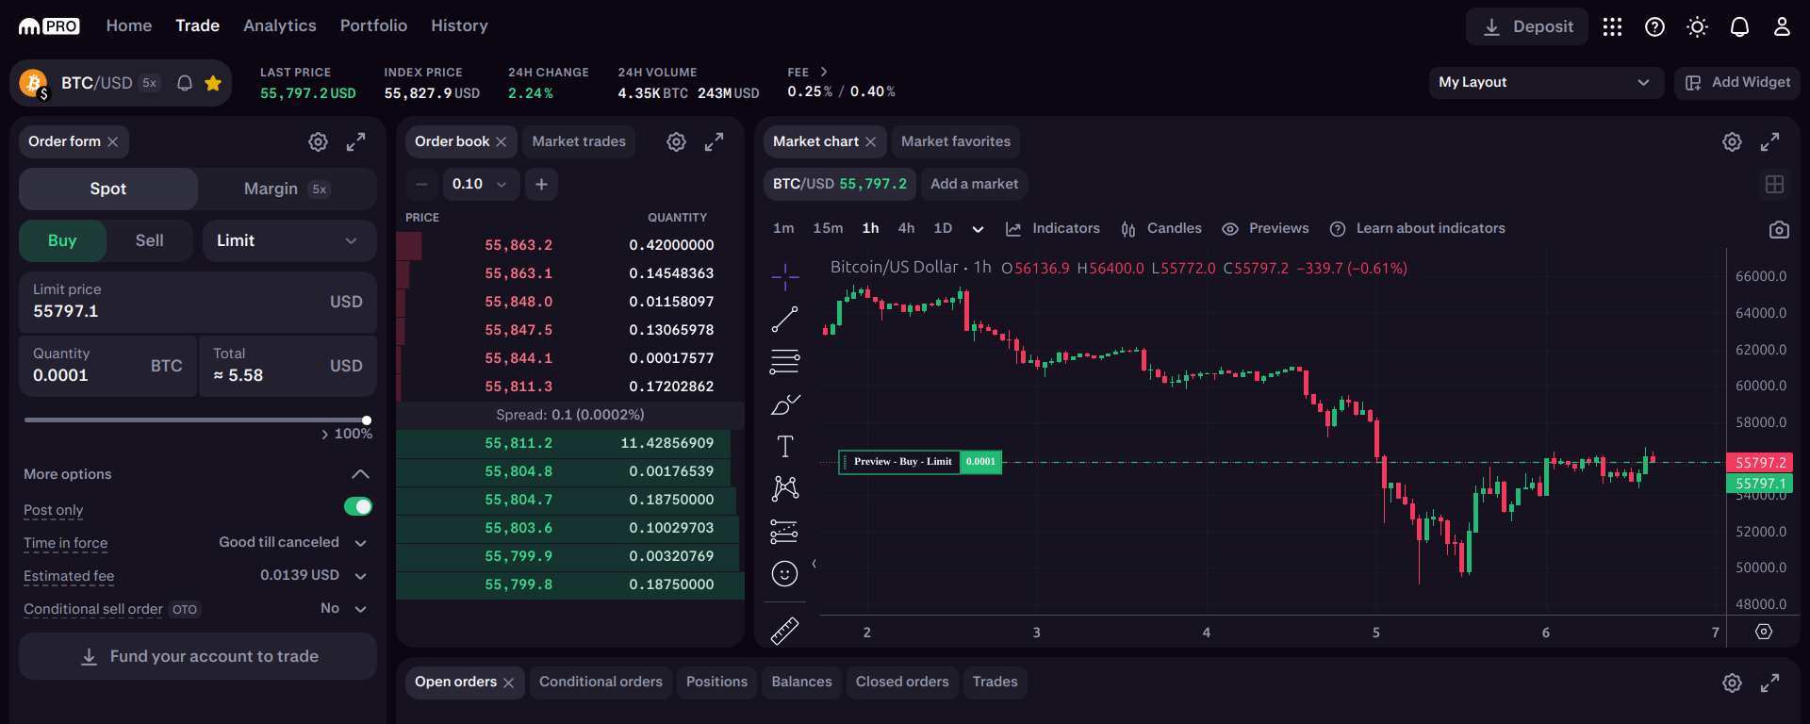Select the forecast position tool
Viewport: 1810px width, 724px height.
click(x=784, y=531)
